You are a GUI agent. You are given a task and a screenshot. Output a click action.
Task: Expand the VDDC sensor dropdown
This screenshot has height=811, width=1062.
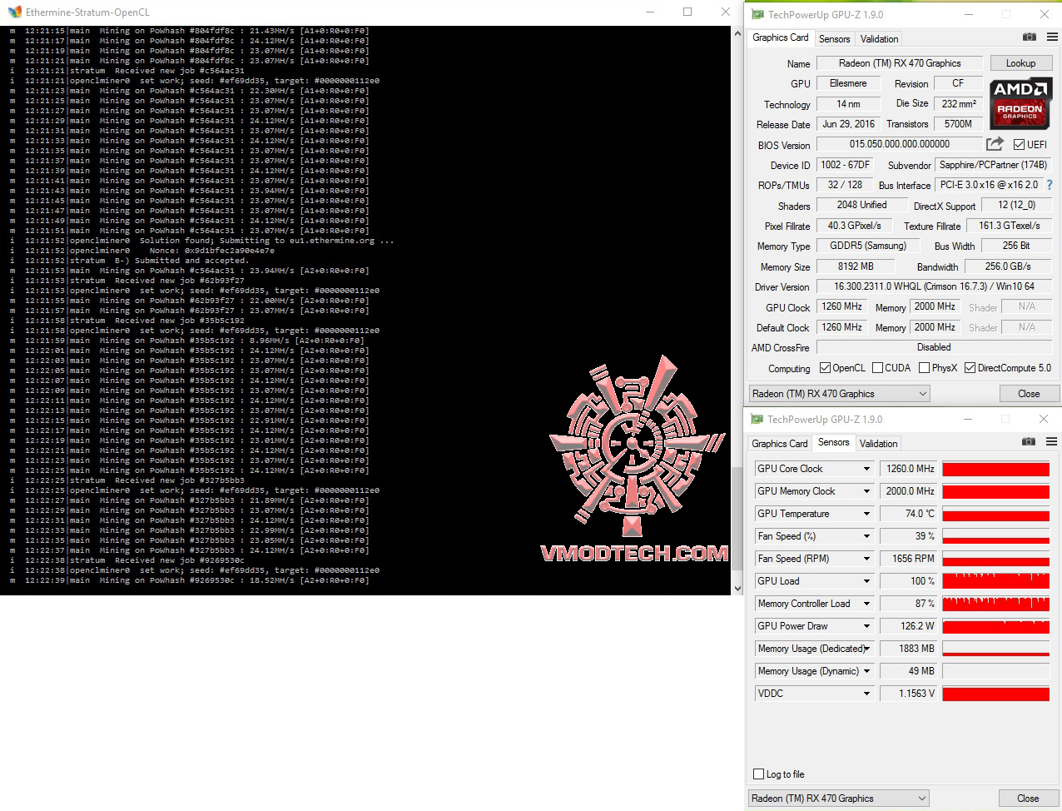(x=866, y=694)
